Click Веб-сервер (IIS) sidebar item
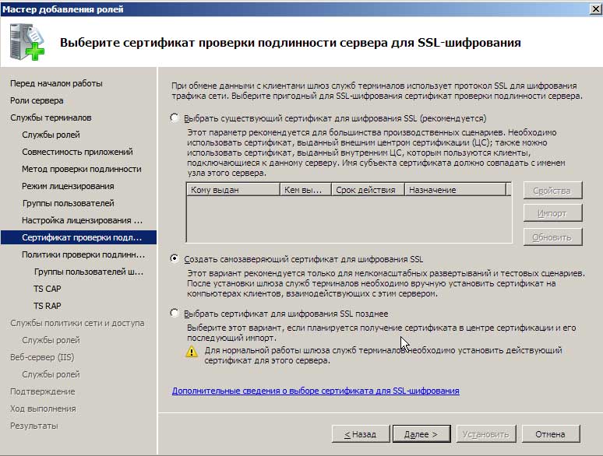Viewport: 603px width, 456px height. [x=42, y=357]
